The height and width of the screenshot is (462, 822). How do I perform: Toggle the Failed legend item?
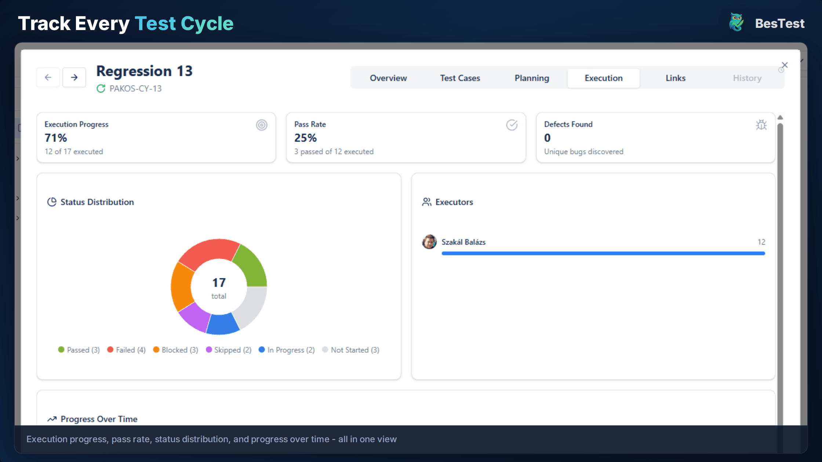coord(126,349)
